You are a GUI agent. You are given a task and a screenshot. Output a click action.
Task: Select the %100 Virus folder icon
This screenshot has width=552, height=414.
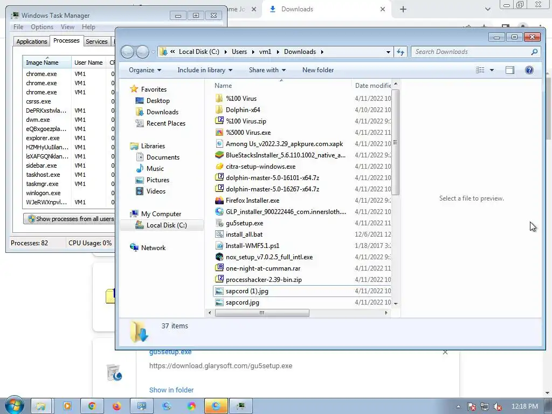coord(219,98)
